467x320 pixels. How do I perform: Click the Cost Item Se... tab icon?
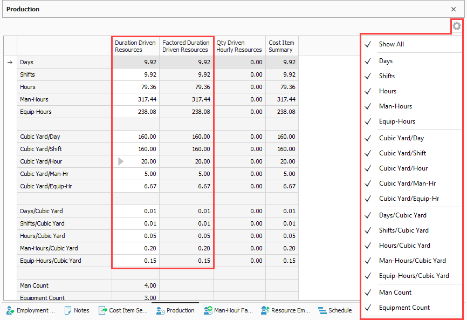pyautogui.click(x=103, y=310)
